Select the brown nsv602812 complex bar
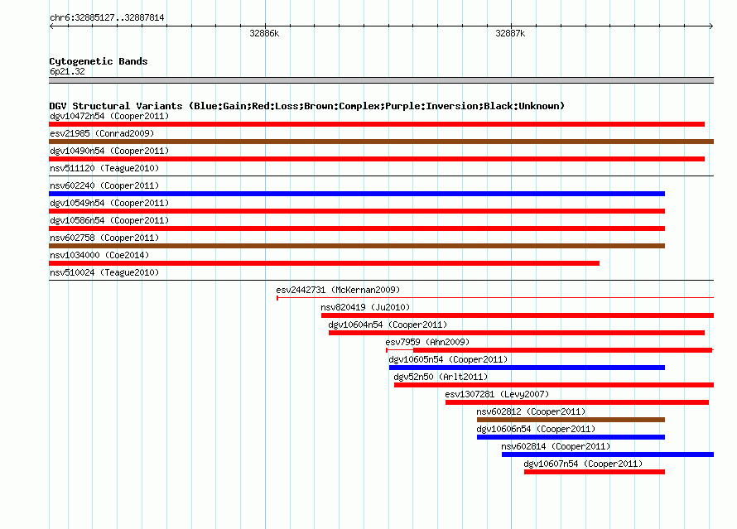 (571, 420)
